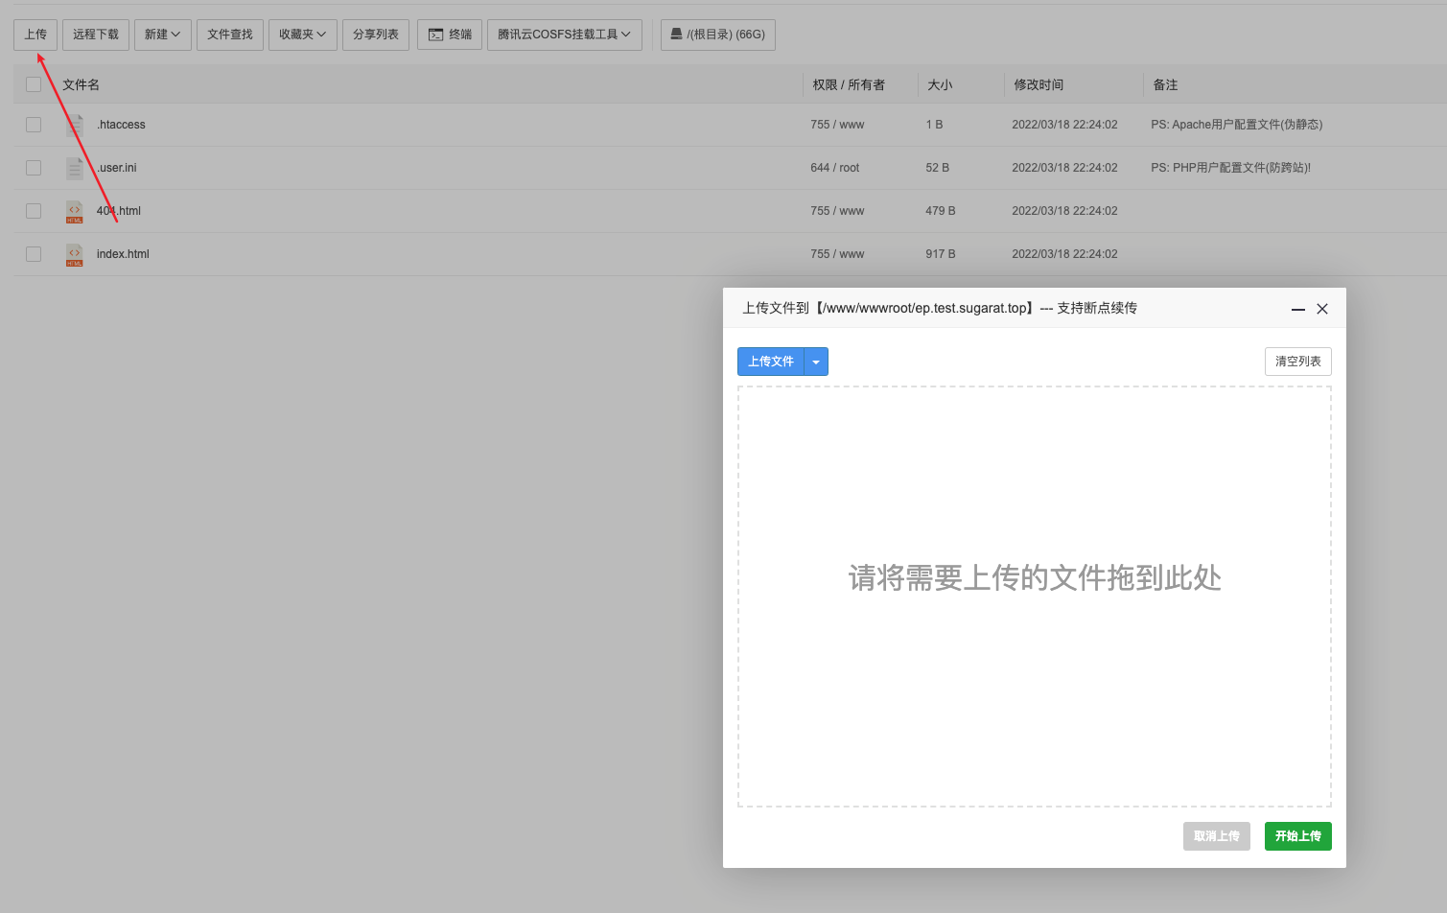The height and width of the screenshot is (913, 1447).
Task: Click the 404.html modified time
Action: [x=1064, y=211]
